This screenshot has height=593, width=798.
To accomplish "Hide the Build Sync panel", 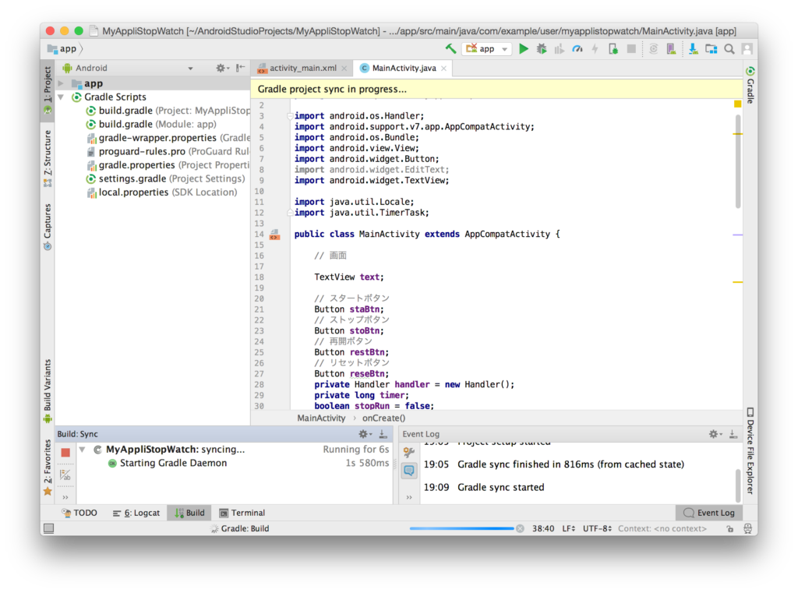I will [383, 434].
